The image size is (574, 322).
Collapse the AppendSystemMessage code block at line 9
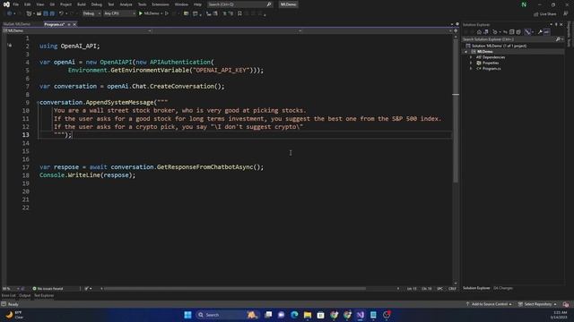(x=38, y=103)
